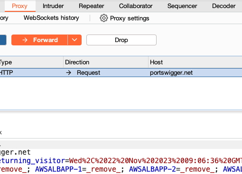Open the Sequencer tab
Image resolution: width=242 pixels, height=174 pixels.
(x=182, y=6)
